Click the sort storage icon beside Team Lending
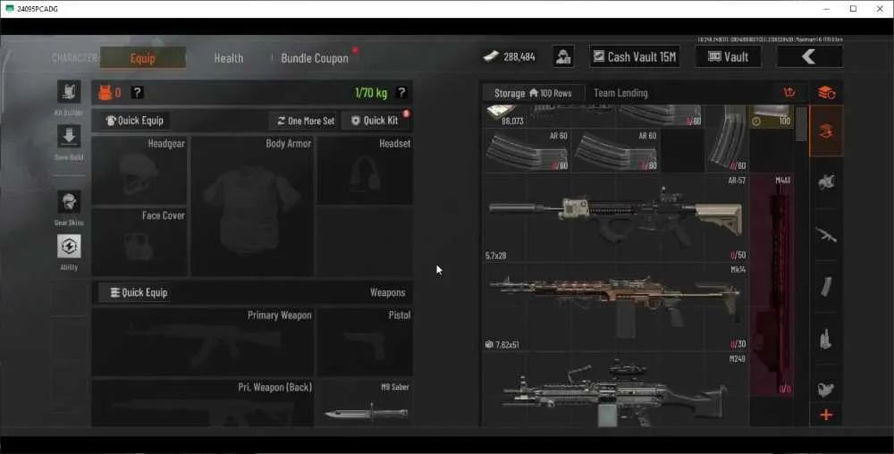The height and width of the screenshot is (454, 894). point(789,92)
